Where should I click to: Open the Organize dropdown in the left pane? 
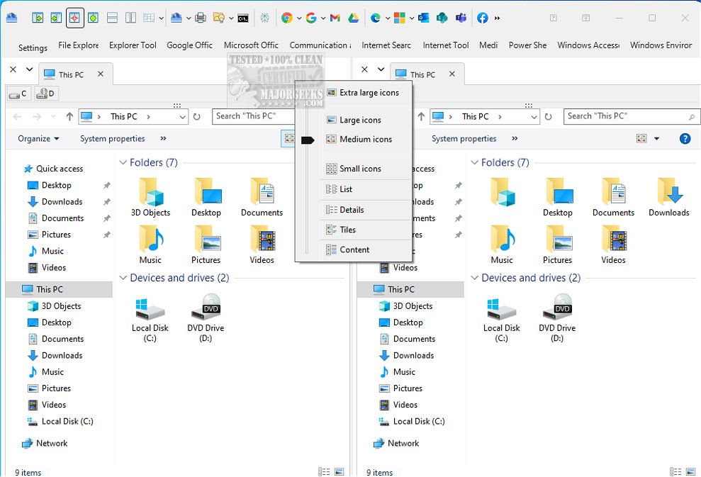[38, 139]
